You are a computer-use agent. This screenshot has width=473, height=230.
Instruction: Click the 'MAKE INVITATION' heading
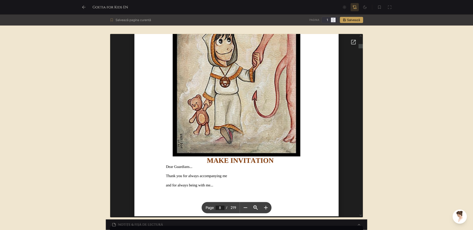240,161
